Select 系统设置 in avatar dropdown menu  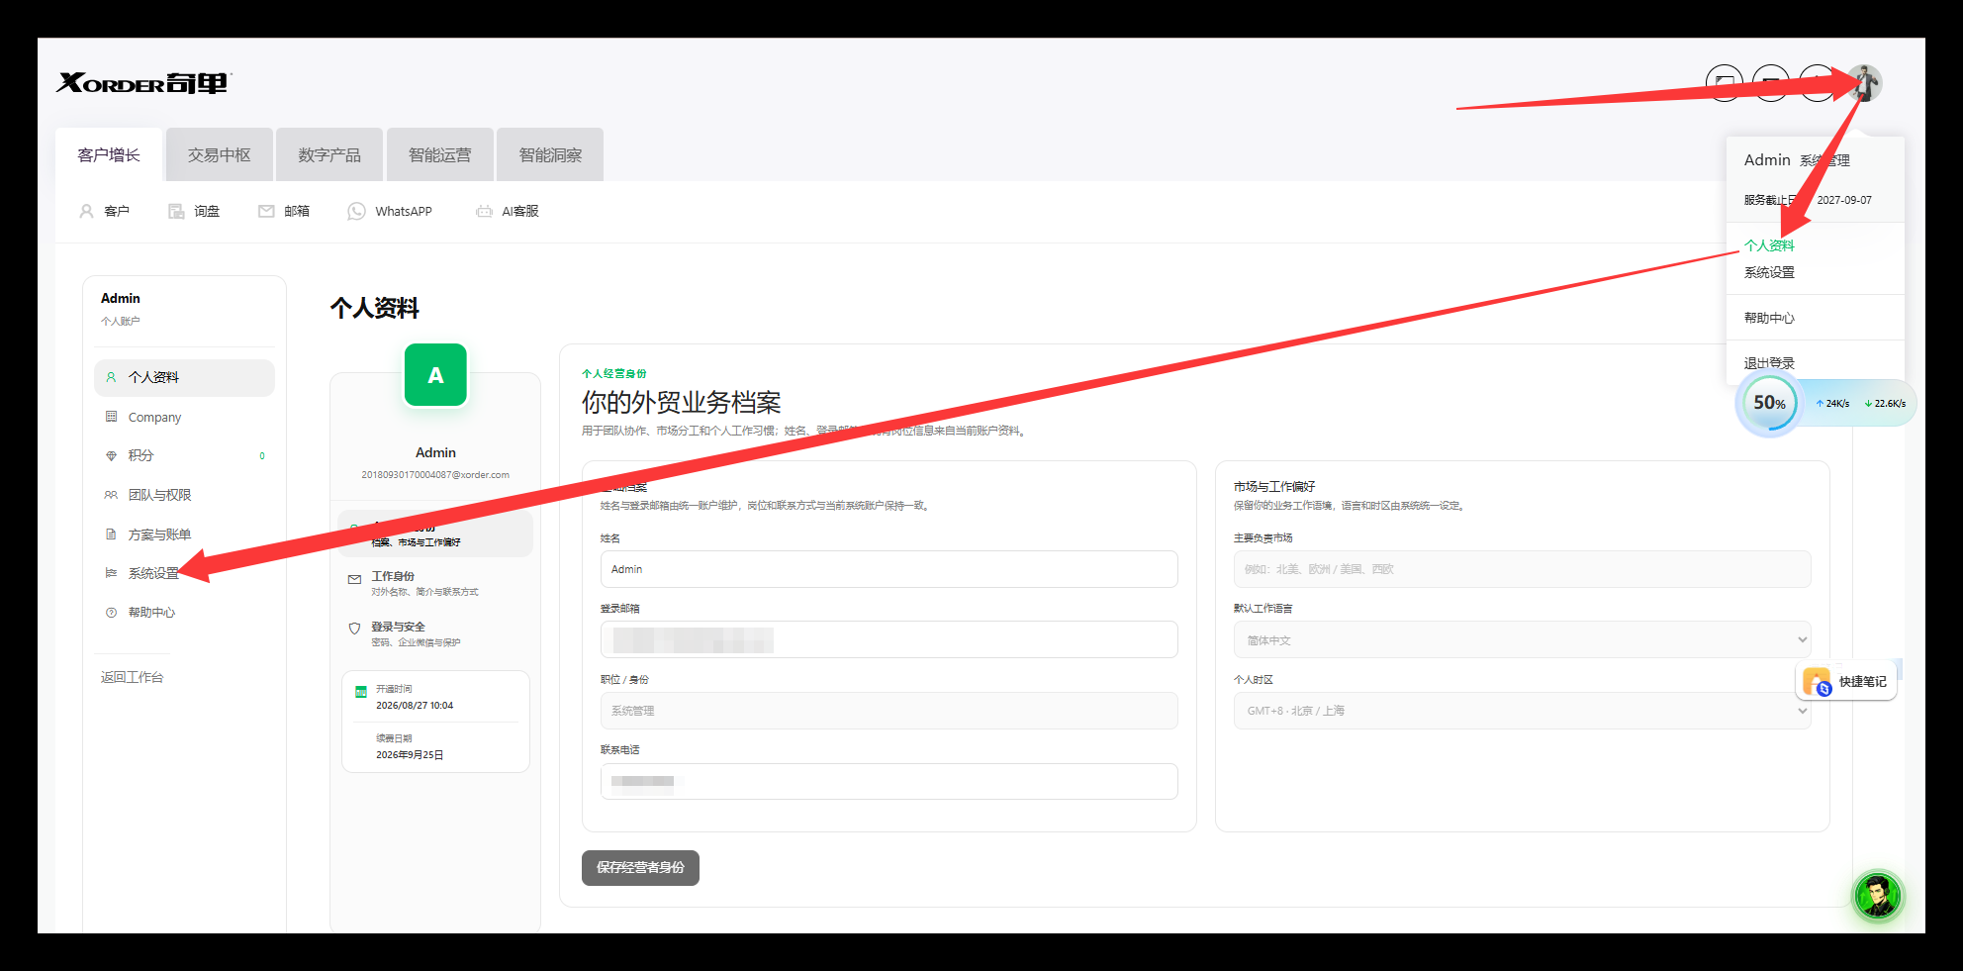(x=1769, y=272)
